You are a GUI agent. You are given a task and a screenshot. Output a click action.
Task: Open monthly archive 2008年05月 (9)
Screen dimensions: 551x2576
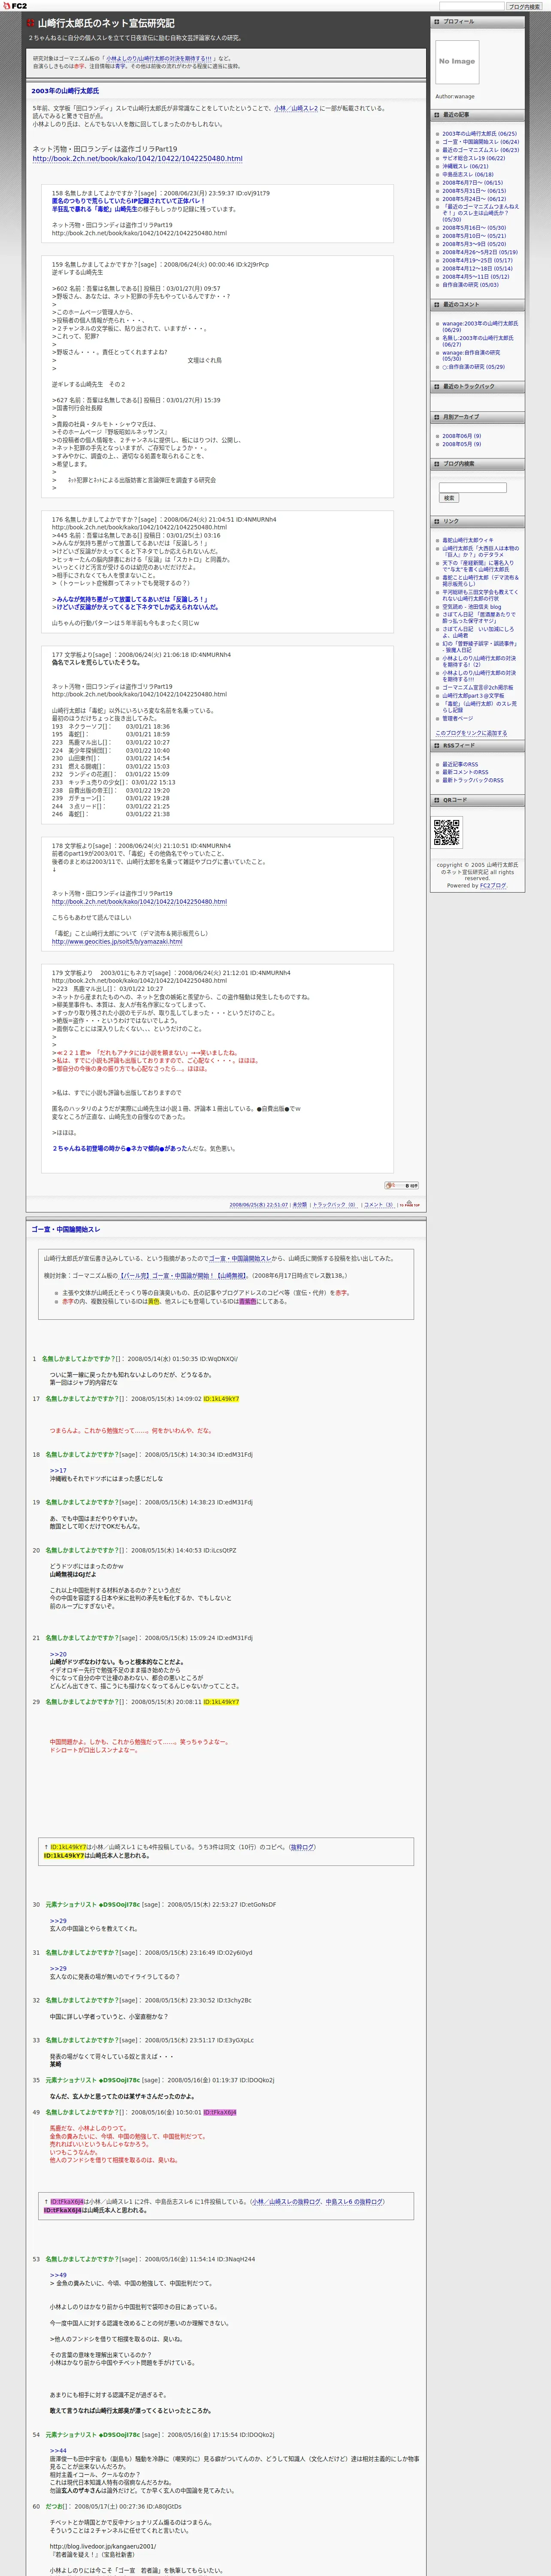tap(462, 444)
